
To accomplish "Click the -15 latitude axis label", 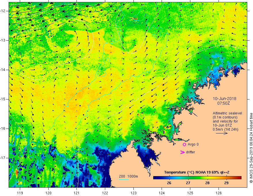I will [3, 99].
